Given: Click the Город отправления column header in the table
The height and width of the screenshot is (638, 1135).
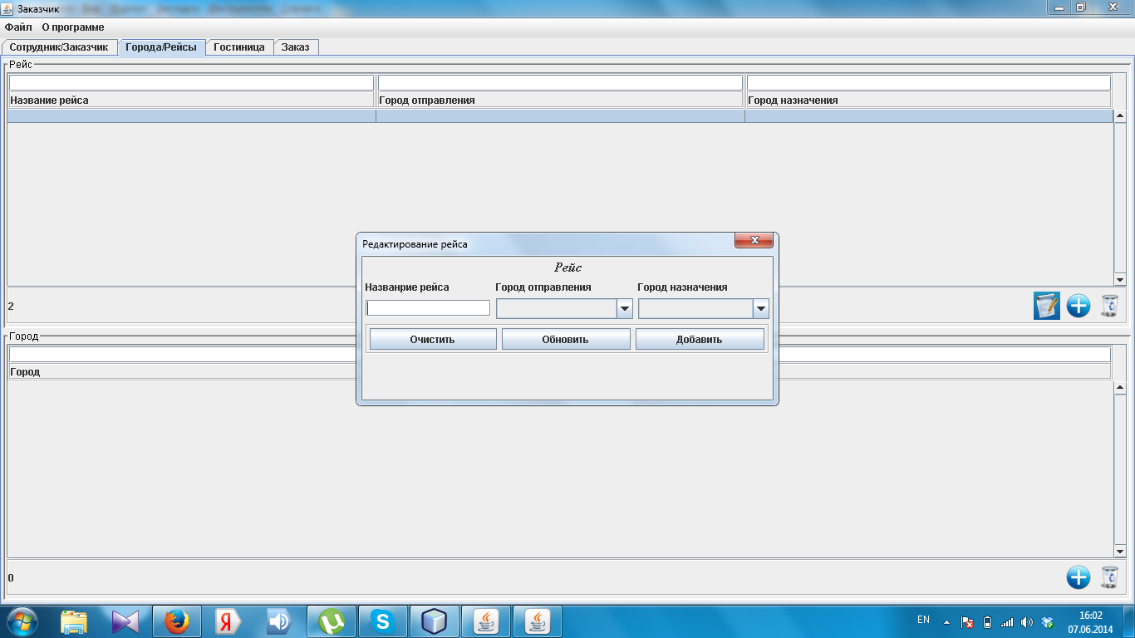Looking at the screenshot, I should tap(561, 101).
